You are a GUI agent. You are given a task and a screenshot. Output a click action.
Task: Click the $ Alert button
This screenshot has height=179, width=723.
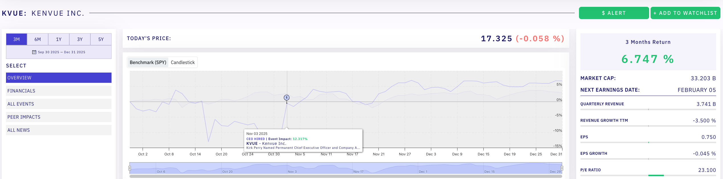[614, 13]
